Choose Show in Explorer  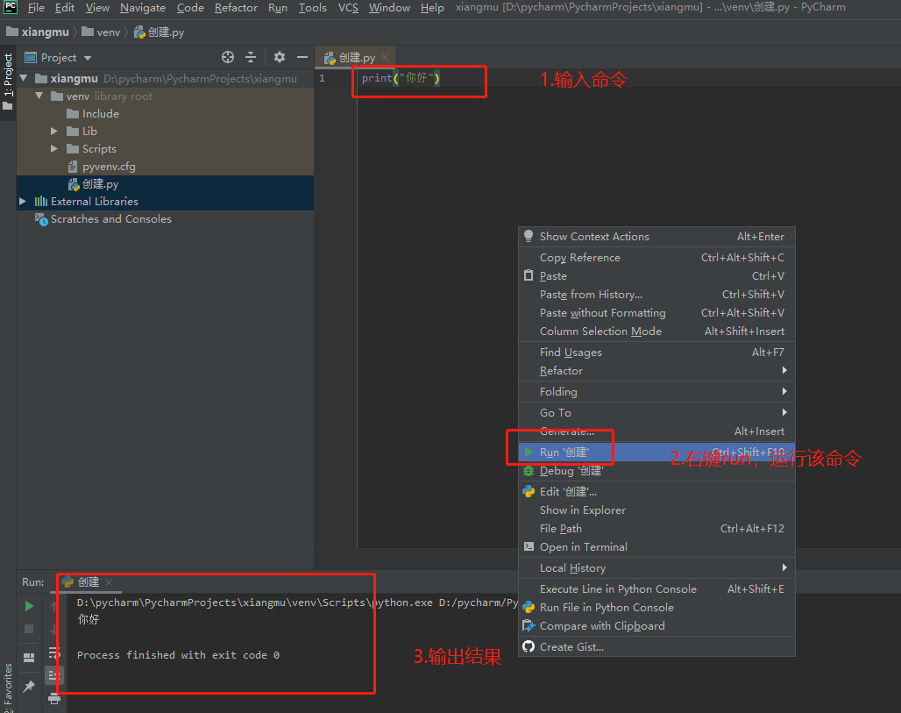coord(656,510)
